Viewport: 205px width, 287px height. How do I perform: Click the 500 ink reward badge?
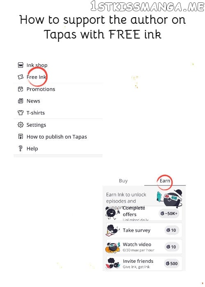(171, 263)
